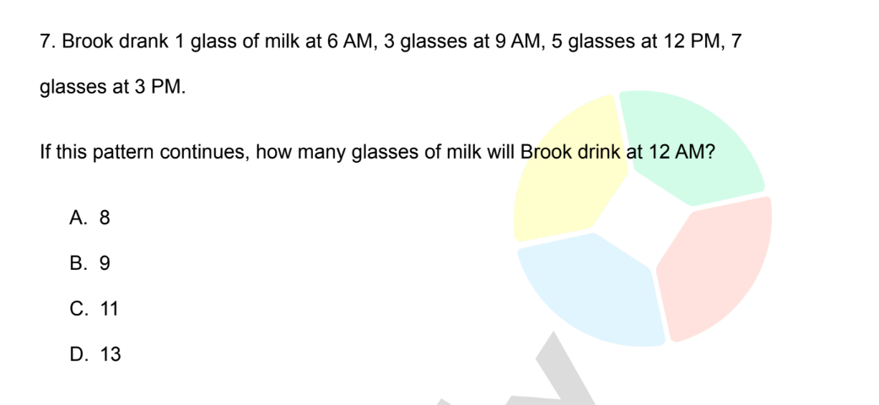Click the letter D option label

pyautogui.click(x=78, y=354)
